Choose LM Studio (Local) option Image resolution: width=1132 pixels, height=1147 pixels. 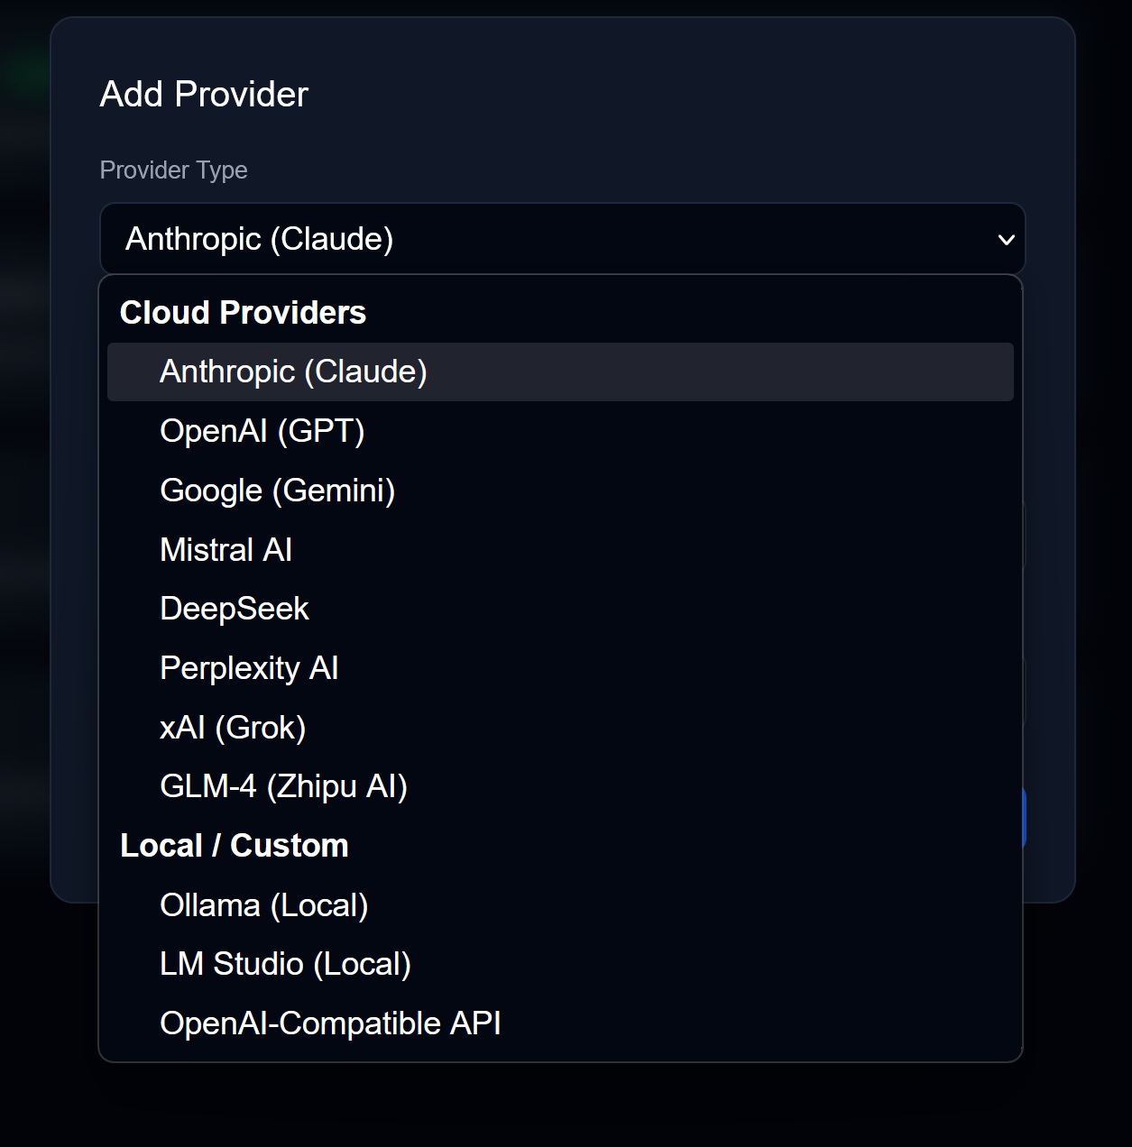pos(285,963)
